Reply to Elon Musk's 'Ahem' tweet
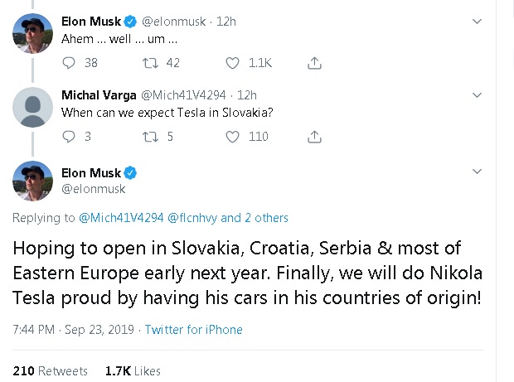Image resolution: width=514 pixels, height=382 pixels. point(69,63)
